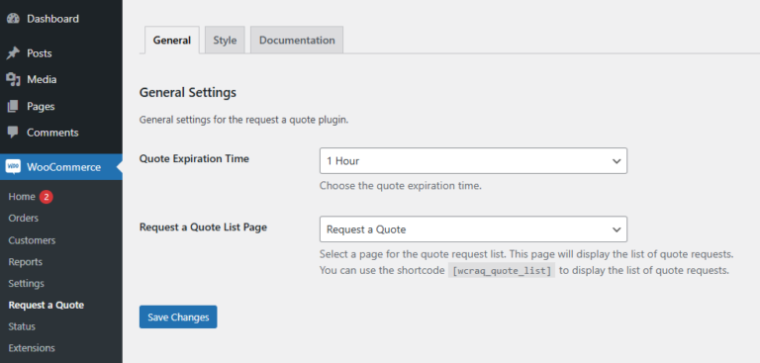
Task: Switch to the Style tab
Action: click(x=225, y=41)
